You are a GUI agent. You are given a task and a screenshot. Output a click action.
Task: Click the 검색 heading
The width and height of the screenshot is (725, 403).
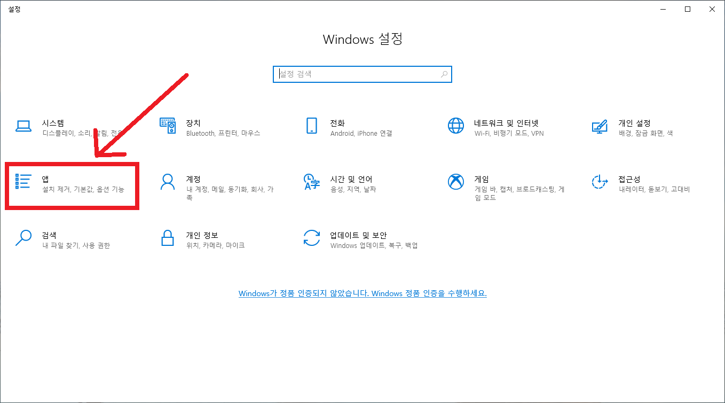tap(49, 235)
